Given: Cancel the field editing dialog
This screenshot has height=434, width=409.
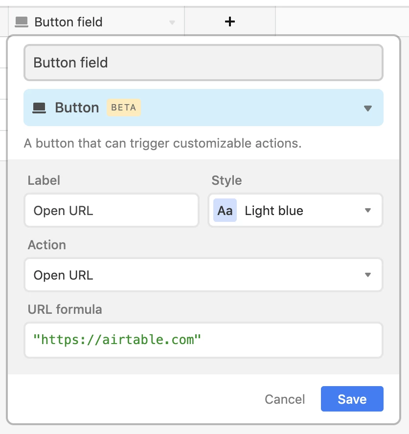Looking at the screenshot, I should click(285, 399).
